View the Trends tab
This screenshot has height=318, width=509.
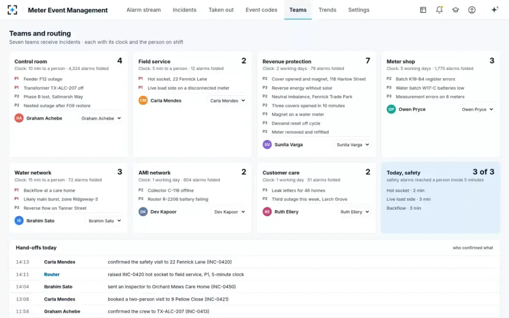[x=327, y=10]
